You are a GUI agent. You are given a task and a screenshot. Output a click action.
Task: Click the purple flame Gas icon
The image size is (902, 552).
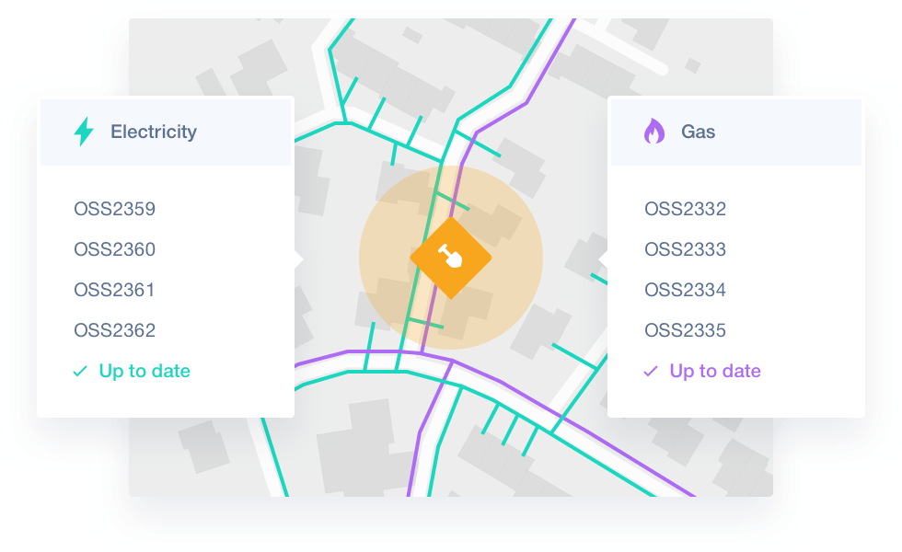[x=653, y=132]
